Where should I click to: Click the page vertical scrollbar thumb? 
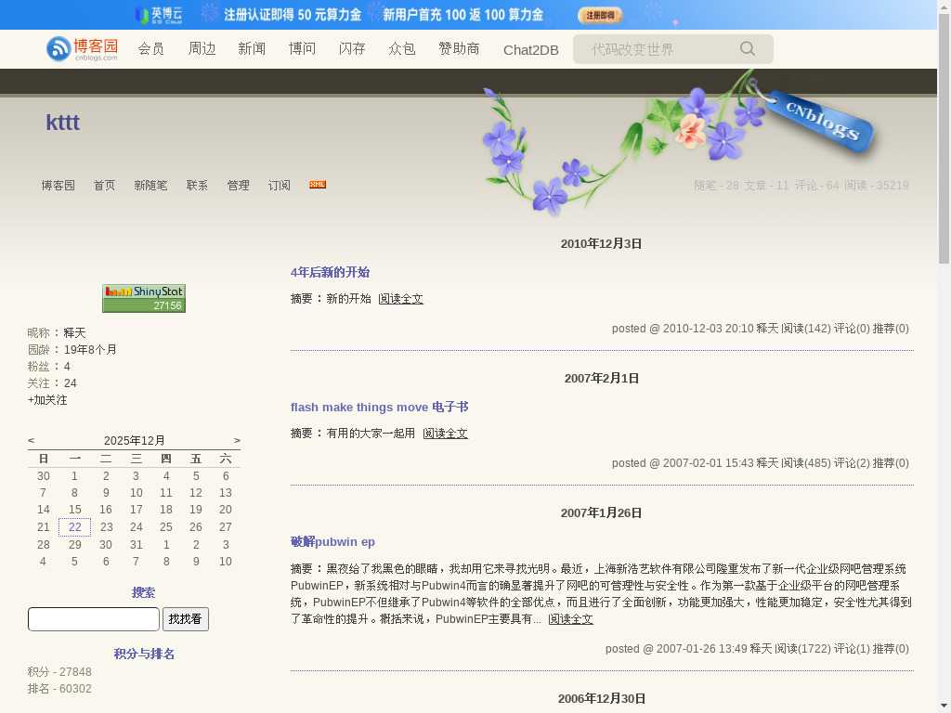pyautogui.click(x=944, y=139)
